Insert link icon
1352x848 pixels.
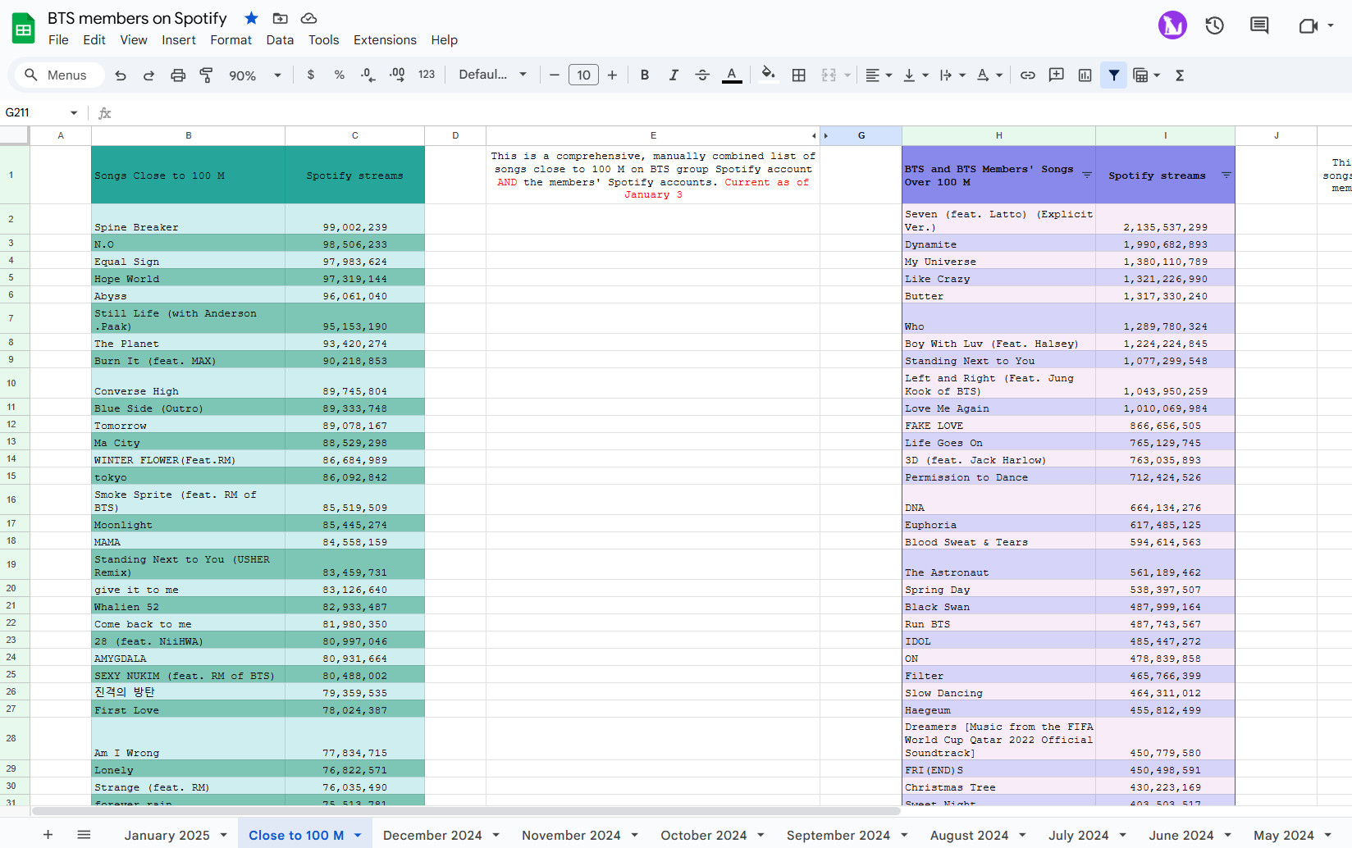tap(1027, 75)
